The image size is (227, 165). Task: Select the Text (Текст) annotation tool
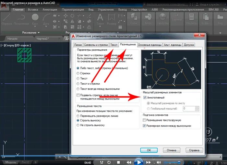[x=100, y=19]
